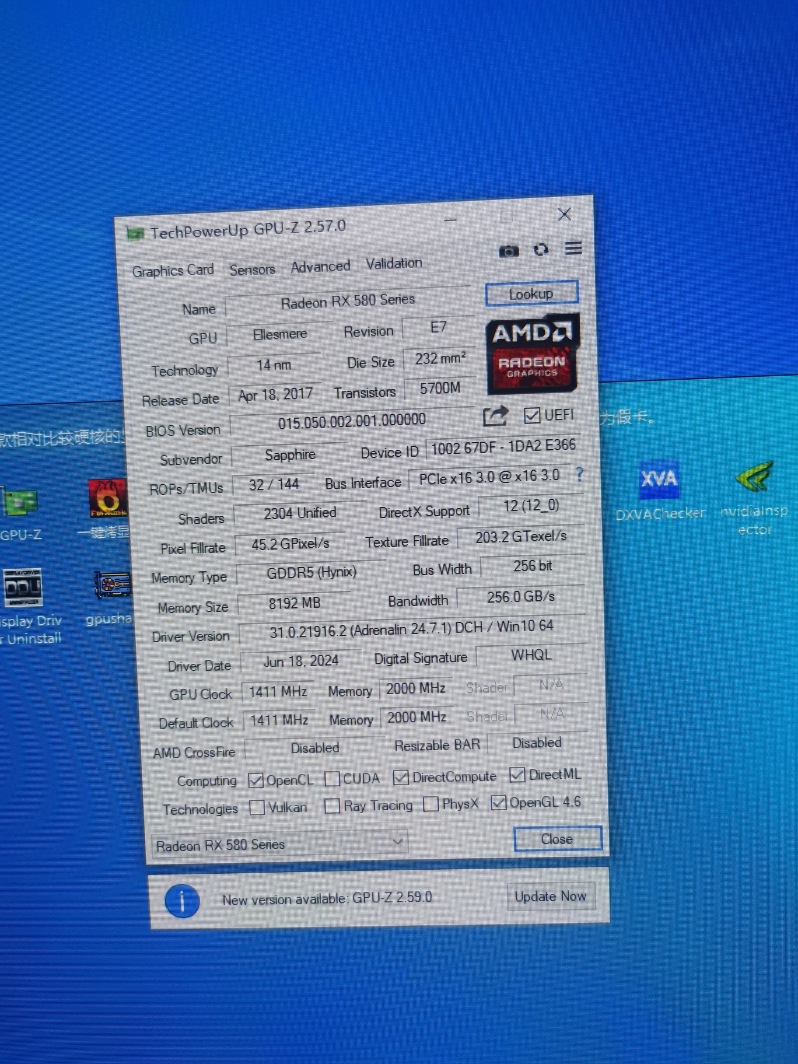Click the BIOS Version text field
The height and width of the screenshot is (1064, 798).
(352, 421)
